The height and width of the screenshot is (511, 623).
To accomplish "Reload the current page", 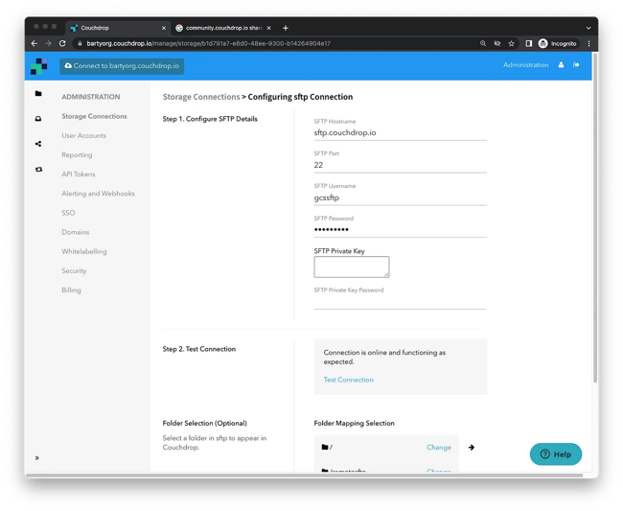I will (62, 43).
